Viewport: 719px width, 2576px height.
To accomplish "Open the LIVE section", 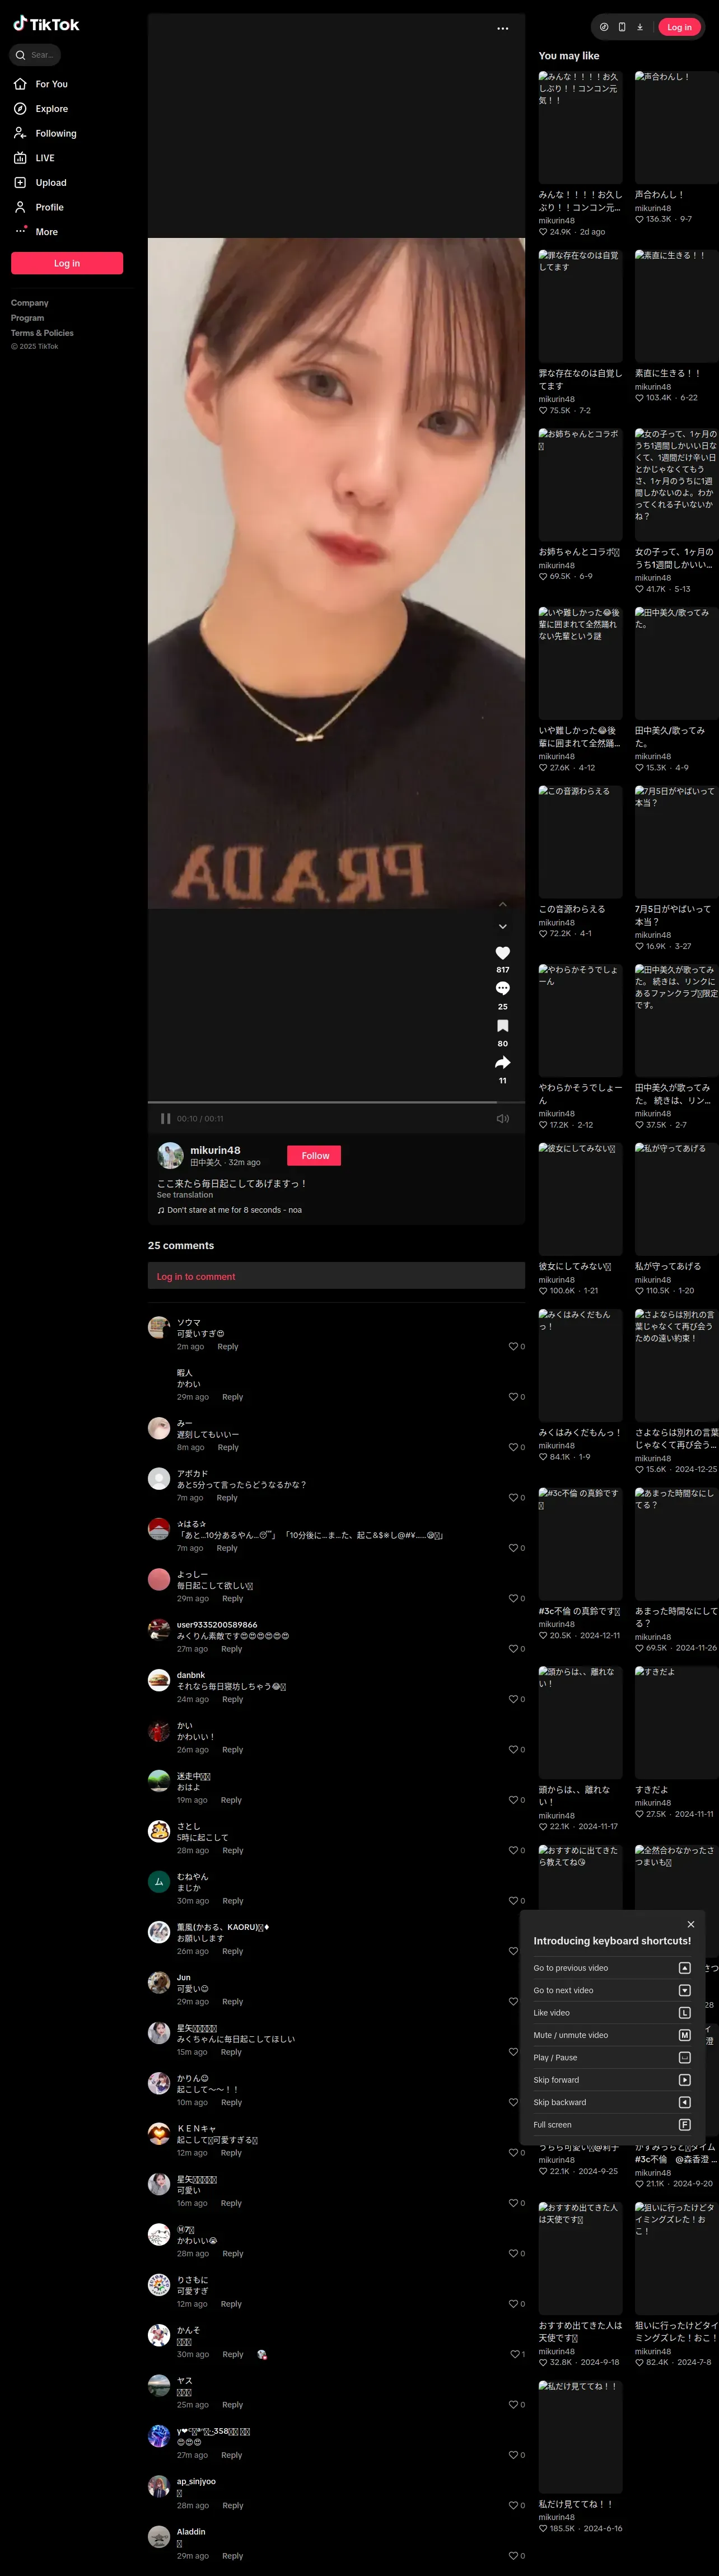I will [x=35, y=158].
